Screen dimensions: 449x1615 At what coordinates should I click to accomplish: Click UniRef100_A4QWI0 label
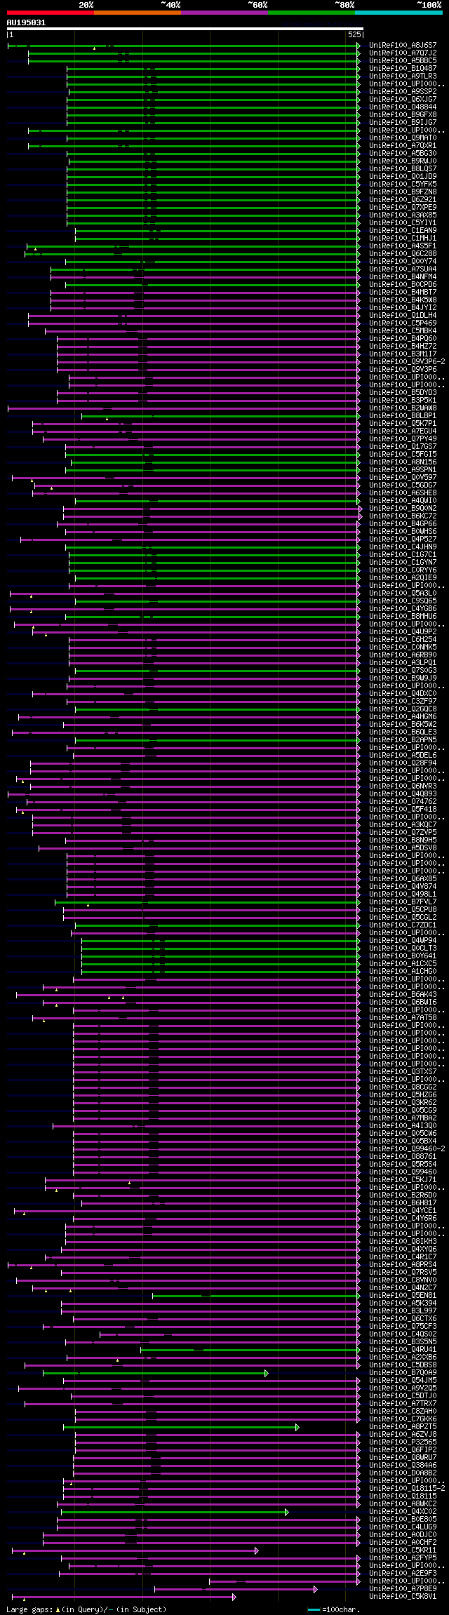coord(403,501)
